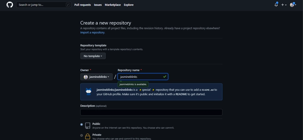Click the Public repository book icon
Viewport: 303px width, 140px height.
tap(87, 126)
